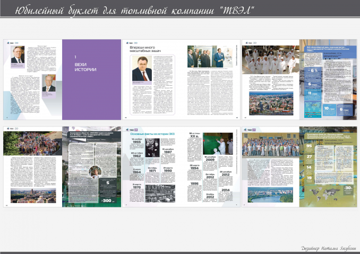Click the "1970" timeline entry
This screenshot has height=254, width=360.
(137, 187)
